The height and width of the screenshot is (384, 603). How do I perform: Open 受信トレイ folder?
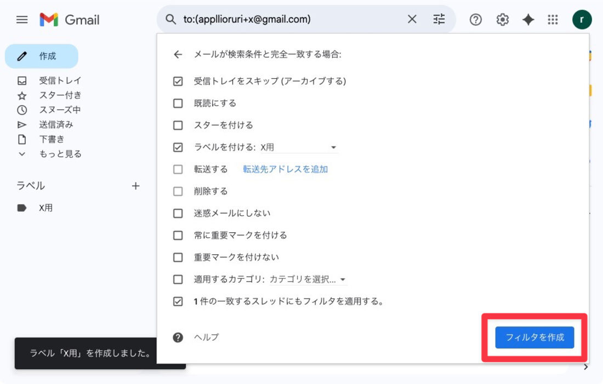click(x=60, y=81)
